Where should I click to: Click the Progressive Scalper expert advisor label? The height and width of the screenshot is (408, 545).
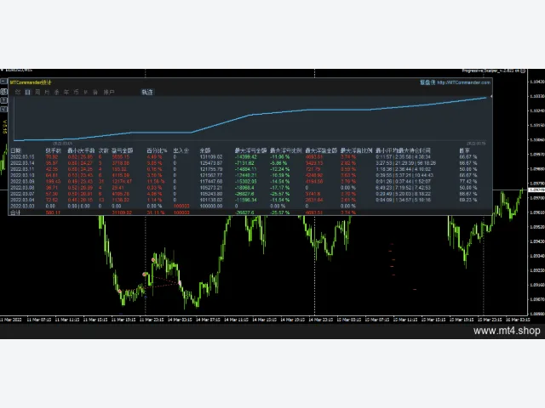[x=490, y=71]
